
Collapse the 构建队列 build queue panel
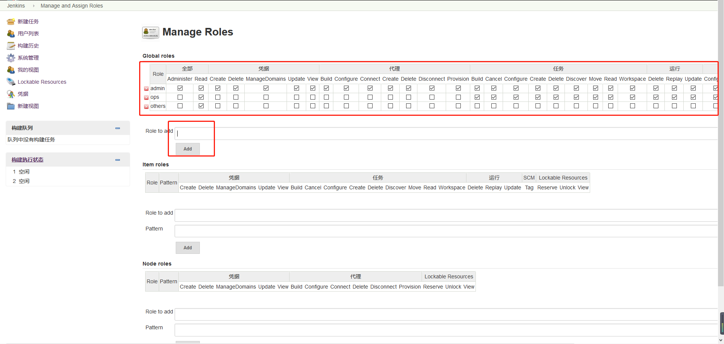(118, 128)
